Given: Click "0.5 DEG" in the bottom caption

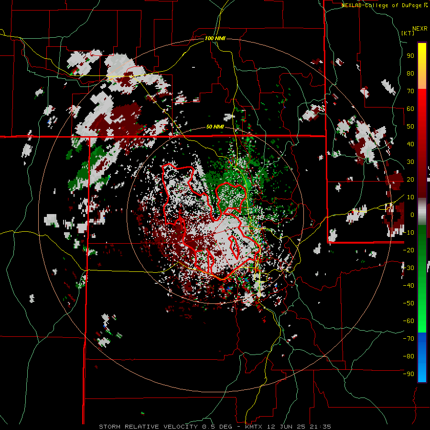Looking at the screenshot, I should point(217,427).
